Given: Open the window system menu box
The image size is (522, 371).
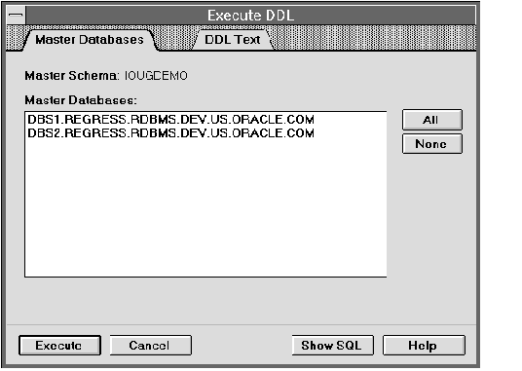Looking at the screenshot, I should click(x=16, y=16).
